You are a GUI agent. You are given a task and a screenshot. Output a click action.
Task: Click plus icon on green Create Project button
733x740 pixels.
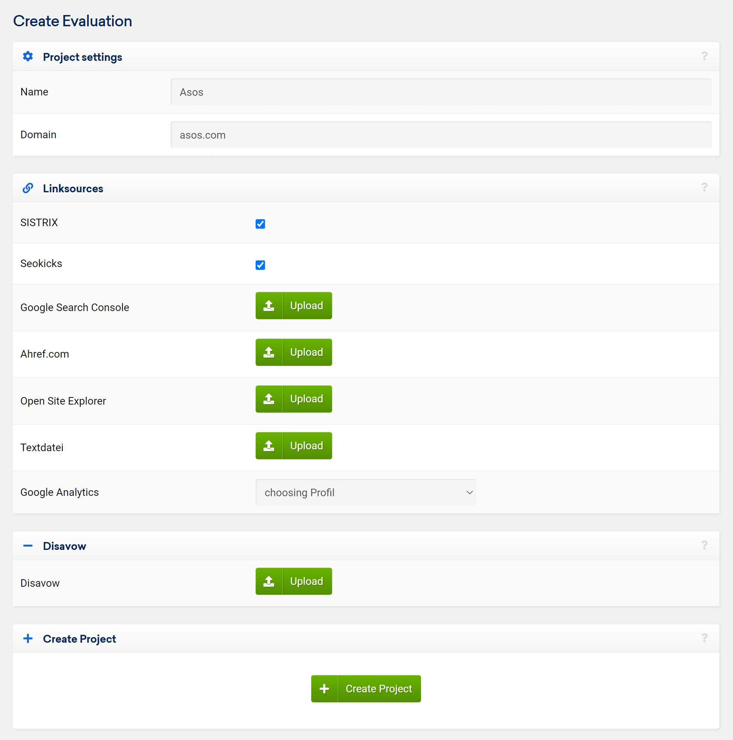pyautogui.click(x=324, y=688)
